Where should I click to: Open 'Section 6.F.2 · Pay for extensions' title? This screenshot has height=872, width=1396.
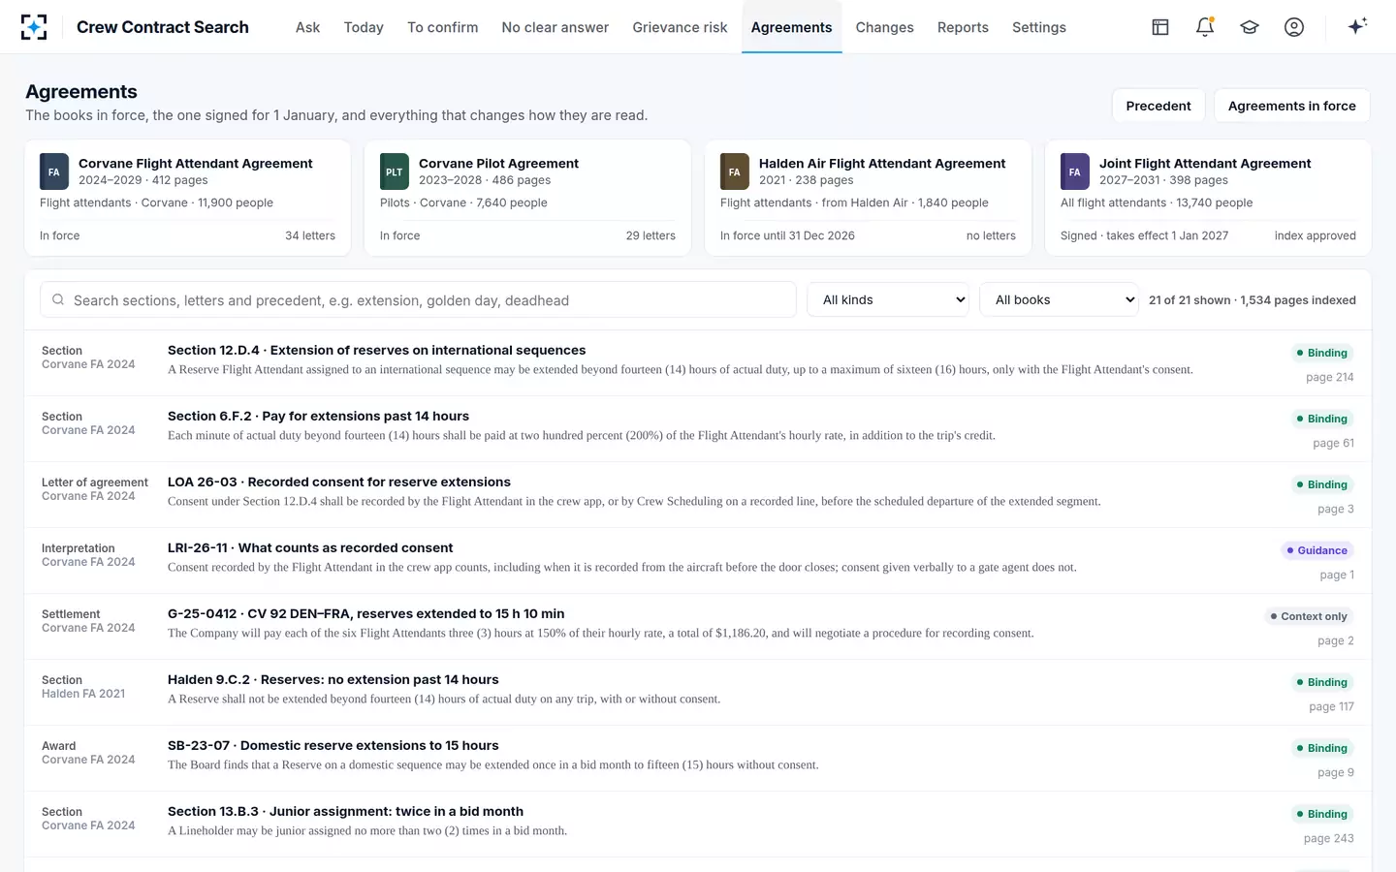pos(318,417)
